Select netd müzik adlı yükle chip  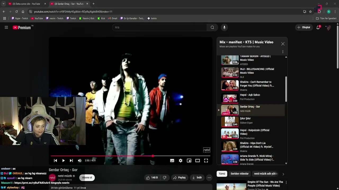(266, 174)
